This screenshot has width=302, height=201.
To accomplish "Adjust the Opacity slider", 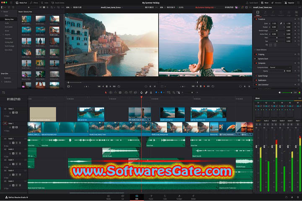I will [x=276, y=71].
